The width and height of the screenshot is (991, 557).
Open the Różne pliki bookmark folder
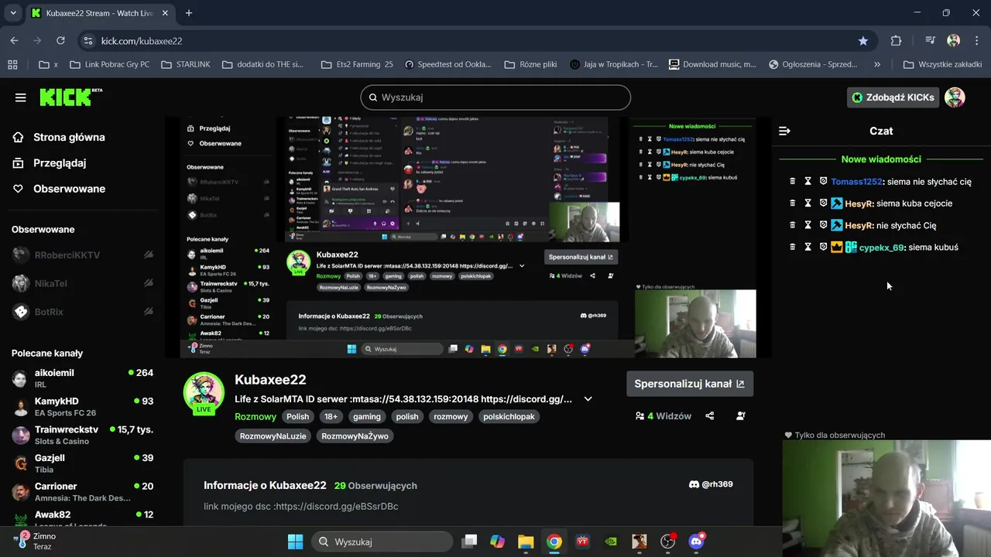pos(530,65)
